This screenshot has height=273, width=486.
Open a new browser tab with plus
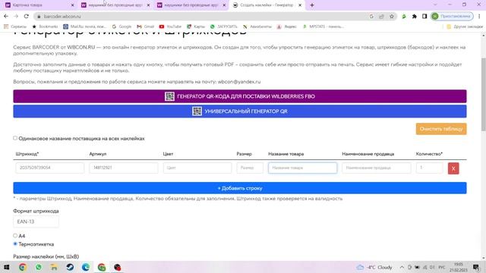click(312, 5)
